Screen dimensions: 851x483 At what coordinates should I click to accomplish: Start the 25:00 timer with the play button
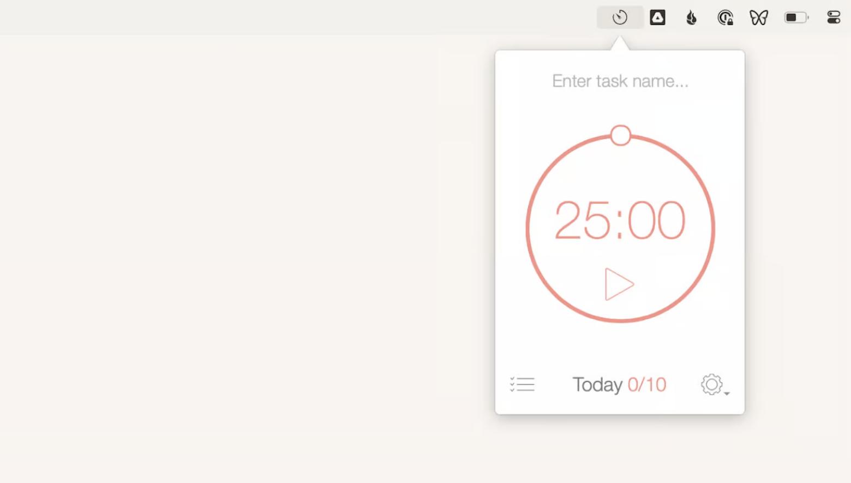pyautogui.click(x=619, y=284)
